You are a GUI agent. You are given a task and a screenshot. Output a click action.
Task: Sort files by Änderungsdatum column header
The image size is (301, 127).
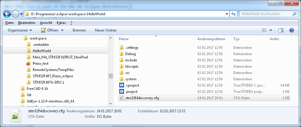[x=211, y=39]
